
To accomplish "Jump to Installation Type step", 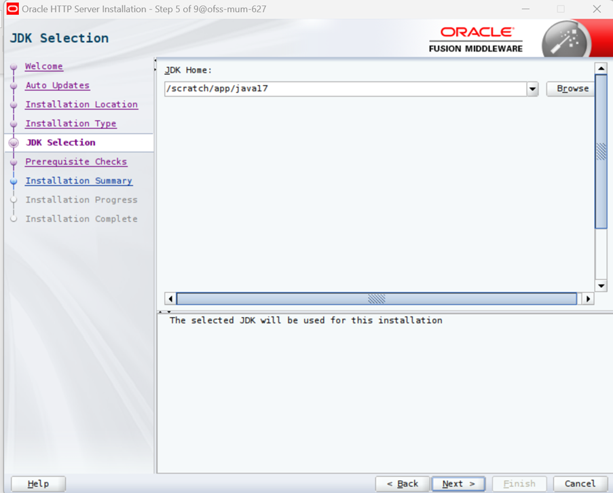I will 71,124.
